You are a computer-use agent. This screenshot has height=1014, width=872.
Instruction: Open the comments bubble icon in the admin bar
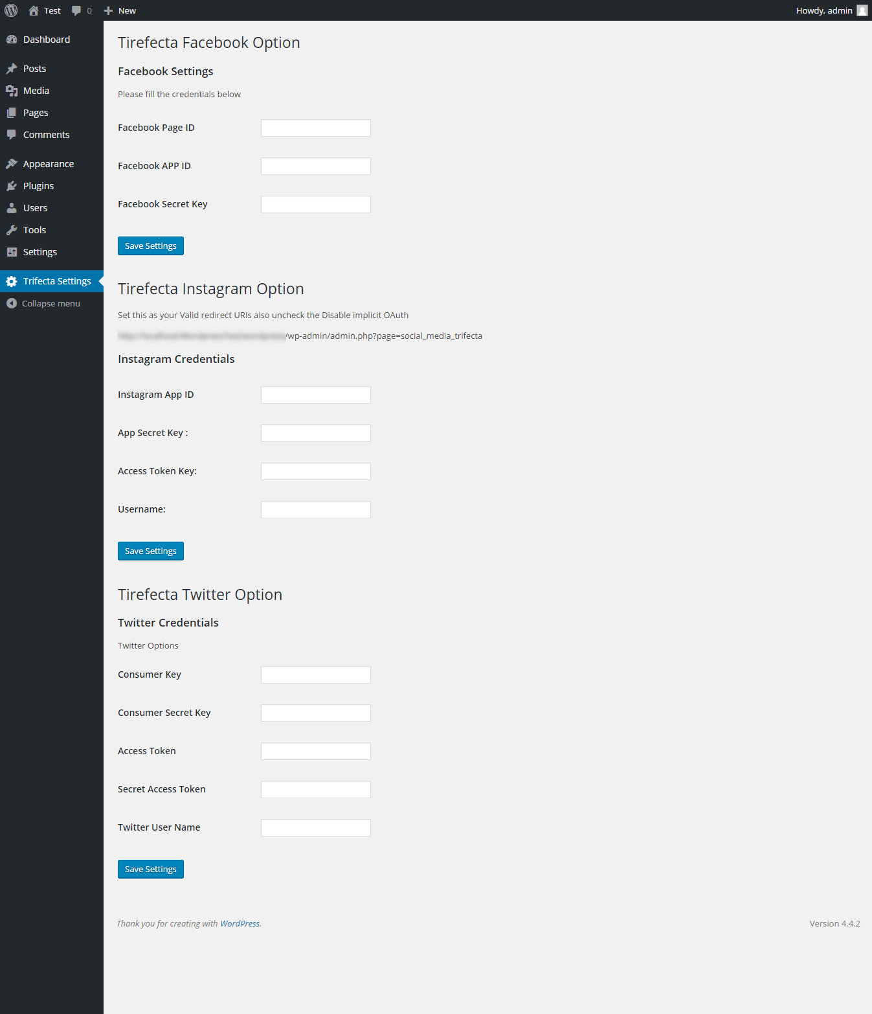[76, 11]
